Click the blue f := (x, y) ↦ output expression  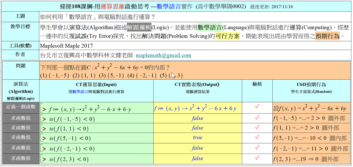click(195, 109)
